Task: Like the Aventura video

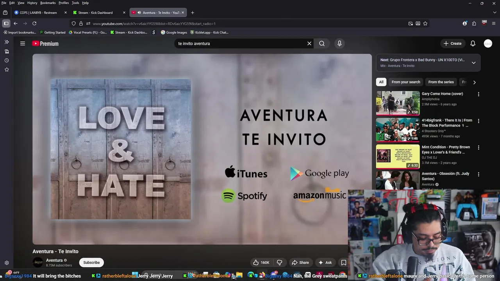Action: [x=261, y=262]
